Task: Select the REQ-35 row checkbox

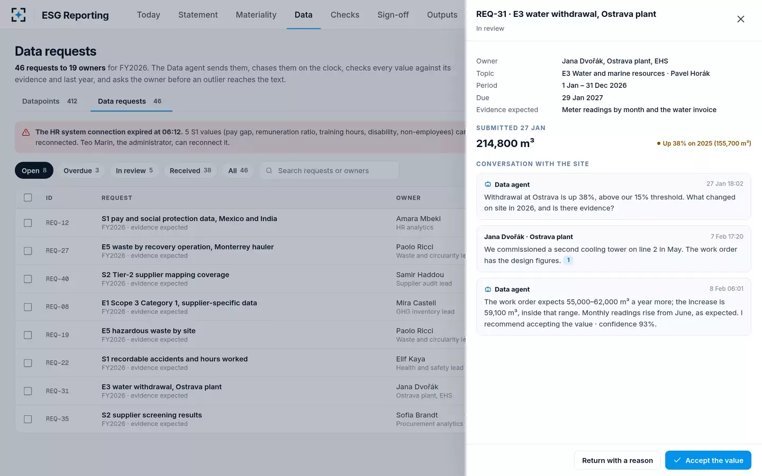Action: click(x=28, y=419)
